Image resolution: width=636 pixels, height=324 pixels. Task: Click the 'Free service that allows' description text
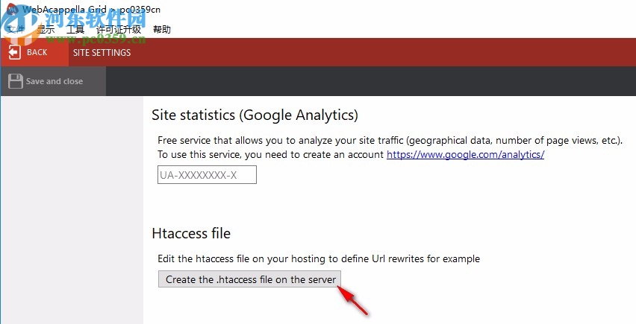[x=390, y=140]
